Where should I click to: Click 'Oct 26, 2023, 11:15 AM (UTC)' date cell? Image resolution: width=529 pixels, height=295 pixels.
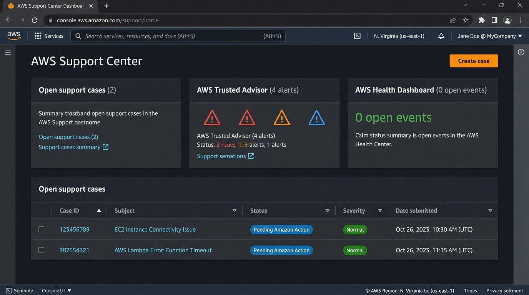click(434, 250)
